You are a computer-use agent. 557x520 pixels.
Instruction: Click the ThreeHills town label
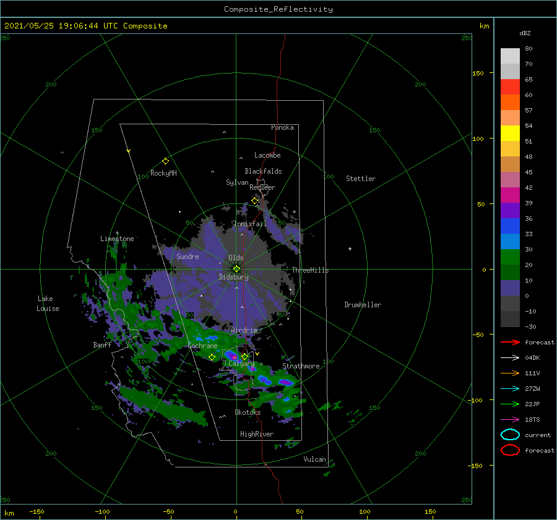pos(311,270)
